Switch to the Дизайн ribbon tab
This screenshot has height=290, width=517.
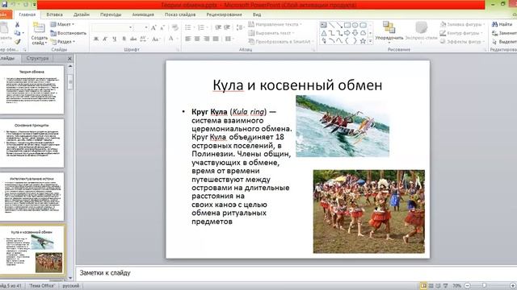(x=82, y=14)
